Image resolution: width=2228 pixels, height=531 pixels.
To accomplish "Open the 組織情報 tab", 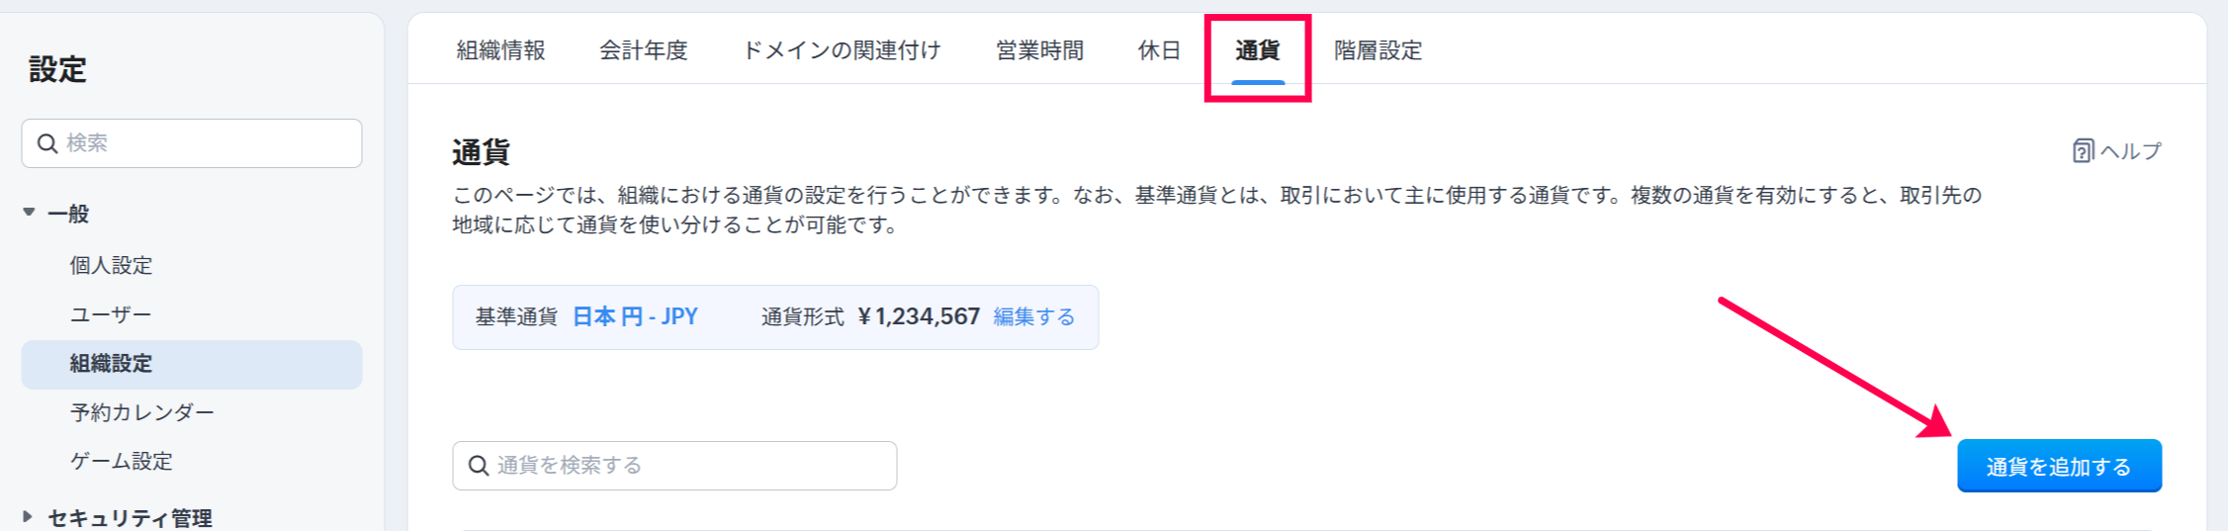I will point(500,50).
